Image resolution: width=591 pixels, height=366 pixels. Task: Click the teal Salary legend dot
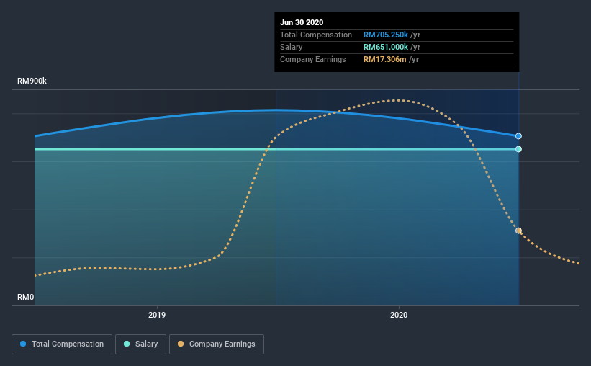pos(127,344)
